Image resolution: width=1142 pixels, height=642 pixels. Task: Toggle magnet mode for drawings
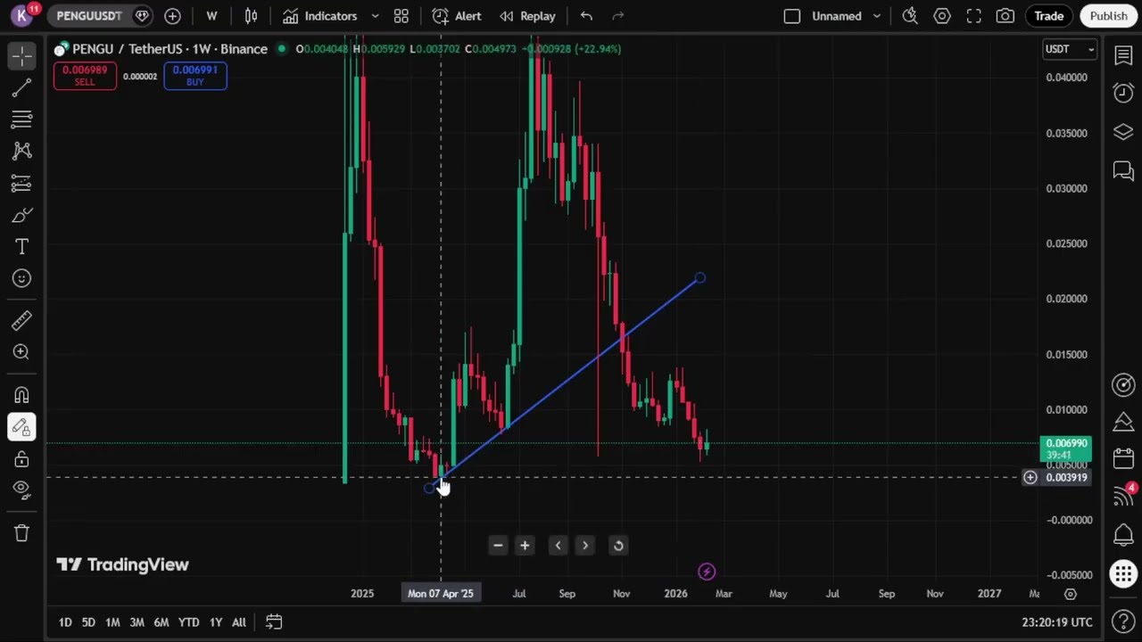(x=21, y=395)
